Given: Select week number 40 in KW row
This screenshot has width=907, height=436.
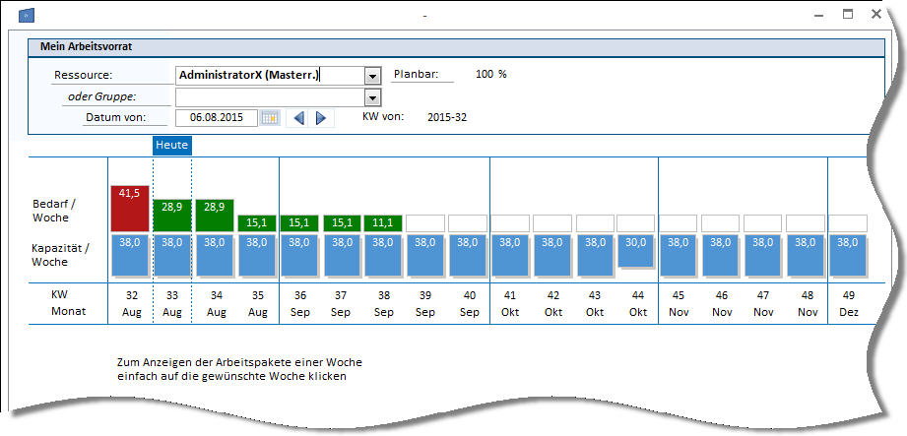Looking at the screenshot, I should coord(470,295).
